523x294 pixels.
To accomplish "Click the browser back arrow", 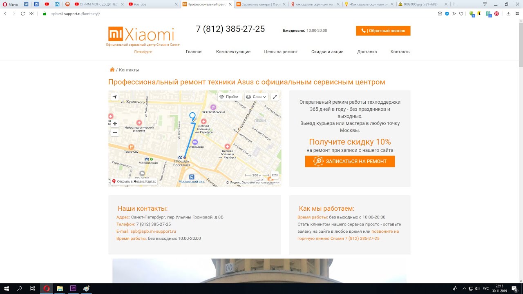I will [x=5, y=13].
